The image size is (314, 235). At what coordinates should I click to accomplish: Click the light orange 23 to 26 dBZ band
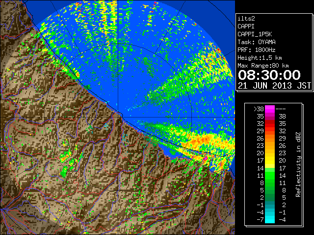[x=270, y=146]
